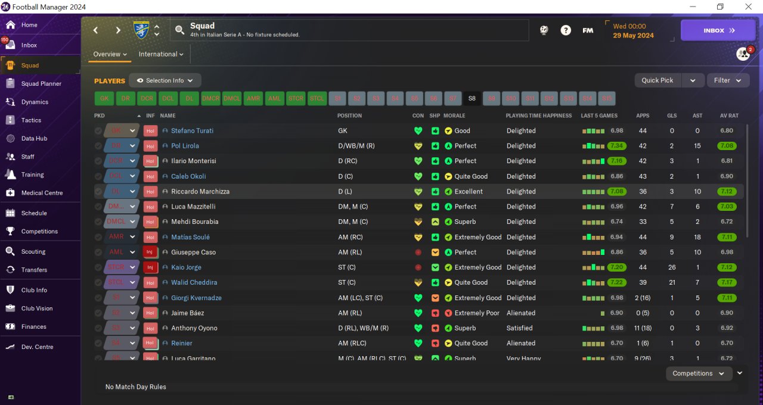Select the S8 substitute tab
Image resolution: width=763 pixels, height=405 pixels.
(x=472, y=99)
